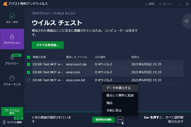Open the ステータス status checkmark icon
This screenshot has width=191, height=127.
tap(12, 16)
